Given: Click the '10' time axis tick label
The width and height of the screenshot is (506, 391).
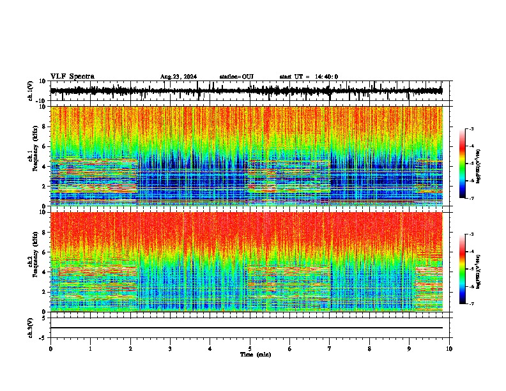Looking at the screenshot, I should coord(449,349).
